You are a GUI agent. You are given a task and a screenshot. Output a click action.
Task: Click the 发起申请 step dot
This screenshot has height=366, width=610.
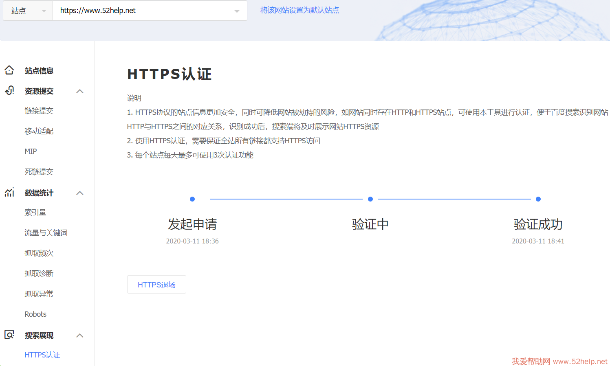192,199
